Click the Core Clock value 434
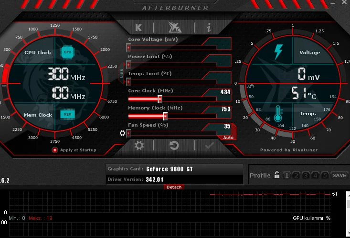This screenshot has width=350, height=238. point(225,92)
